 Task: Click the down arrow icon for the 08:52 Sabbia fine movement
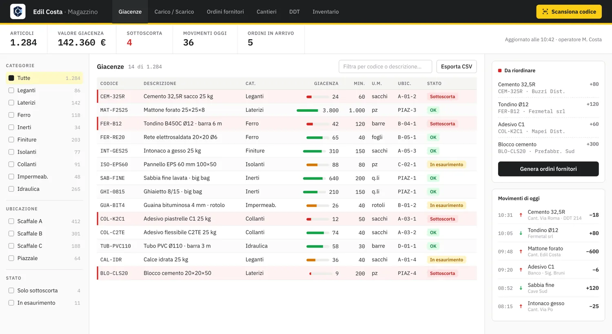click(x=521, y=288)
